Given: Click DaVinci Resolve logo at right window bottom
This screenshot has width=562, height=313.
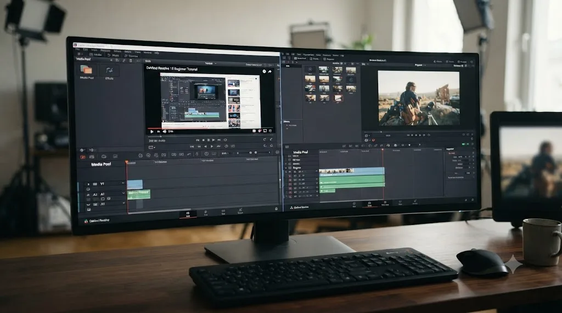Looking at the screenshot, I should pos(291,207).
